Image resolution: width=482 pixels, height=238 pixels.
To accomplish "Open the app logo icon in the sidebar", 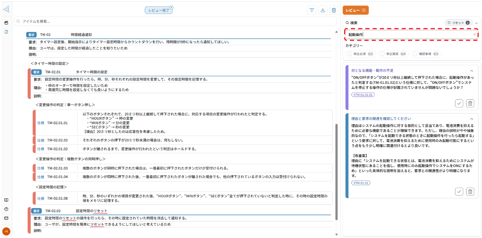I will pos(6,9).
